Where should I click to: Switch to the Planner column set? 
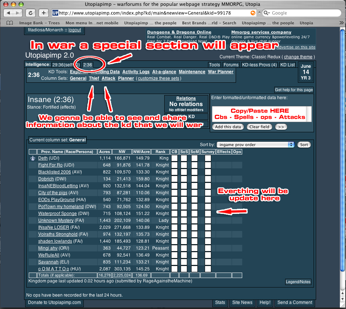click(x=126, y=78)
